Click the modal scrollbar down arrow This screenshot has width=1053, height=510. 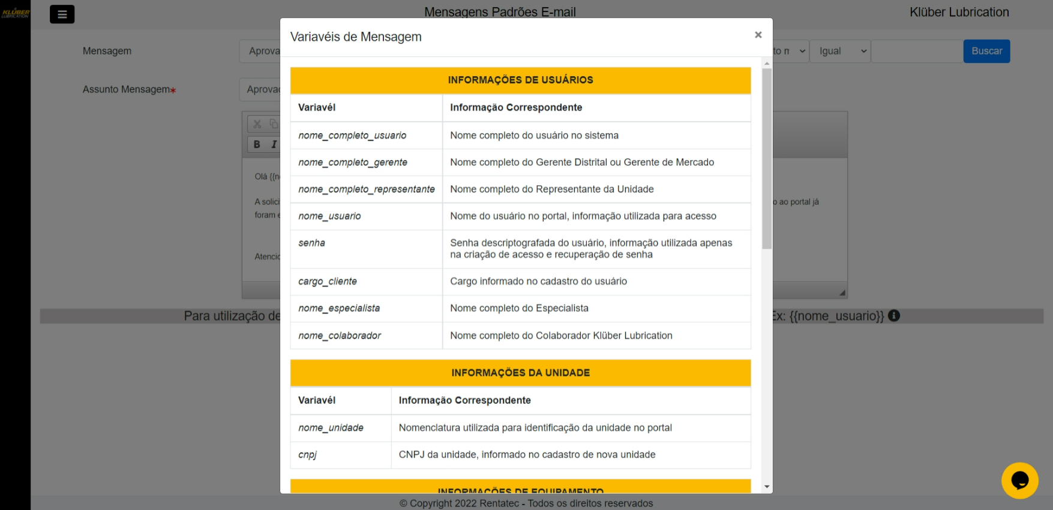tap(767, 487)
